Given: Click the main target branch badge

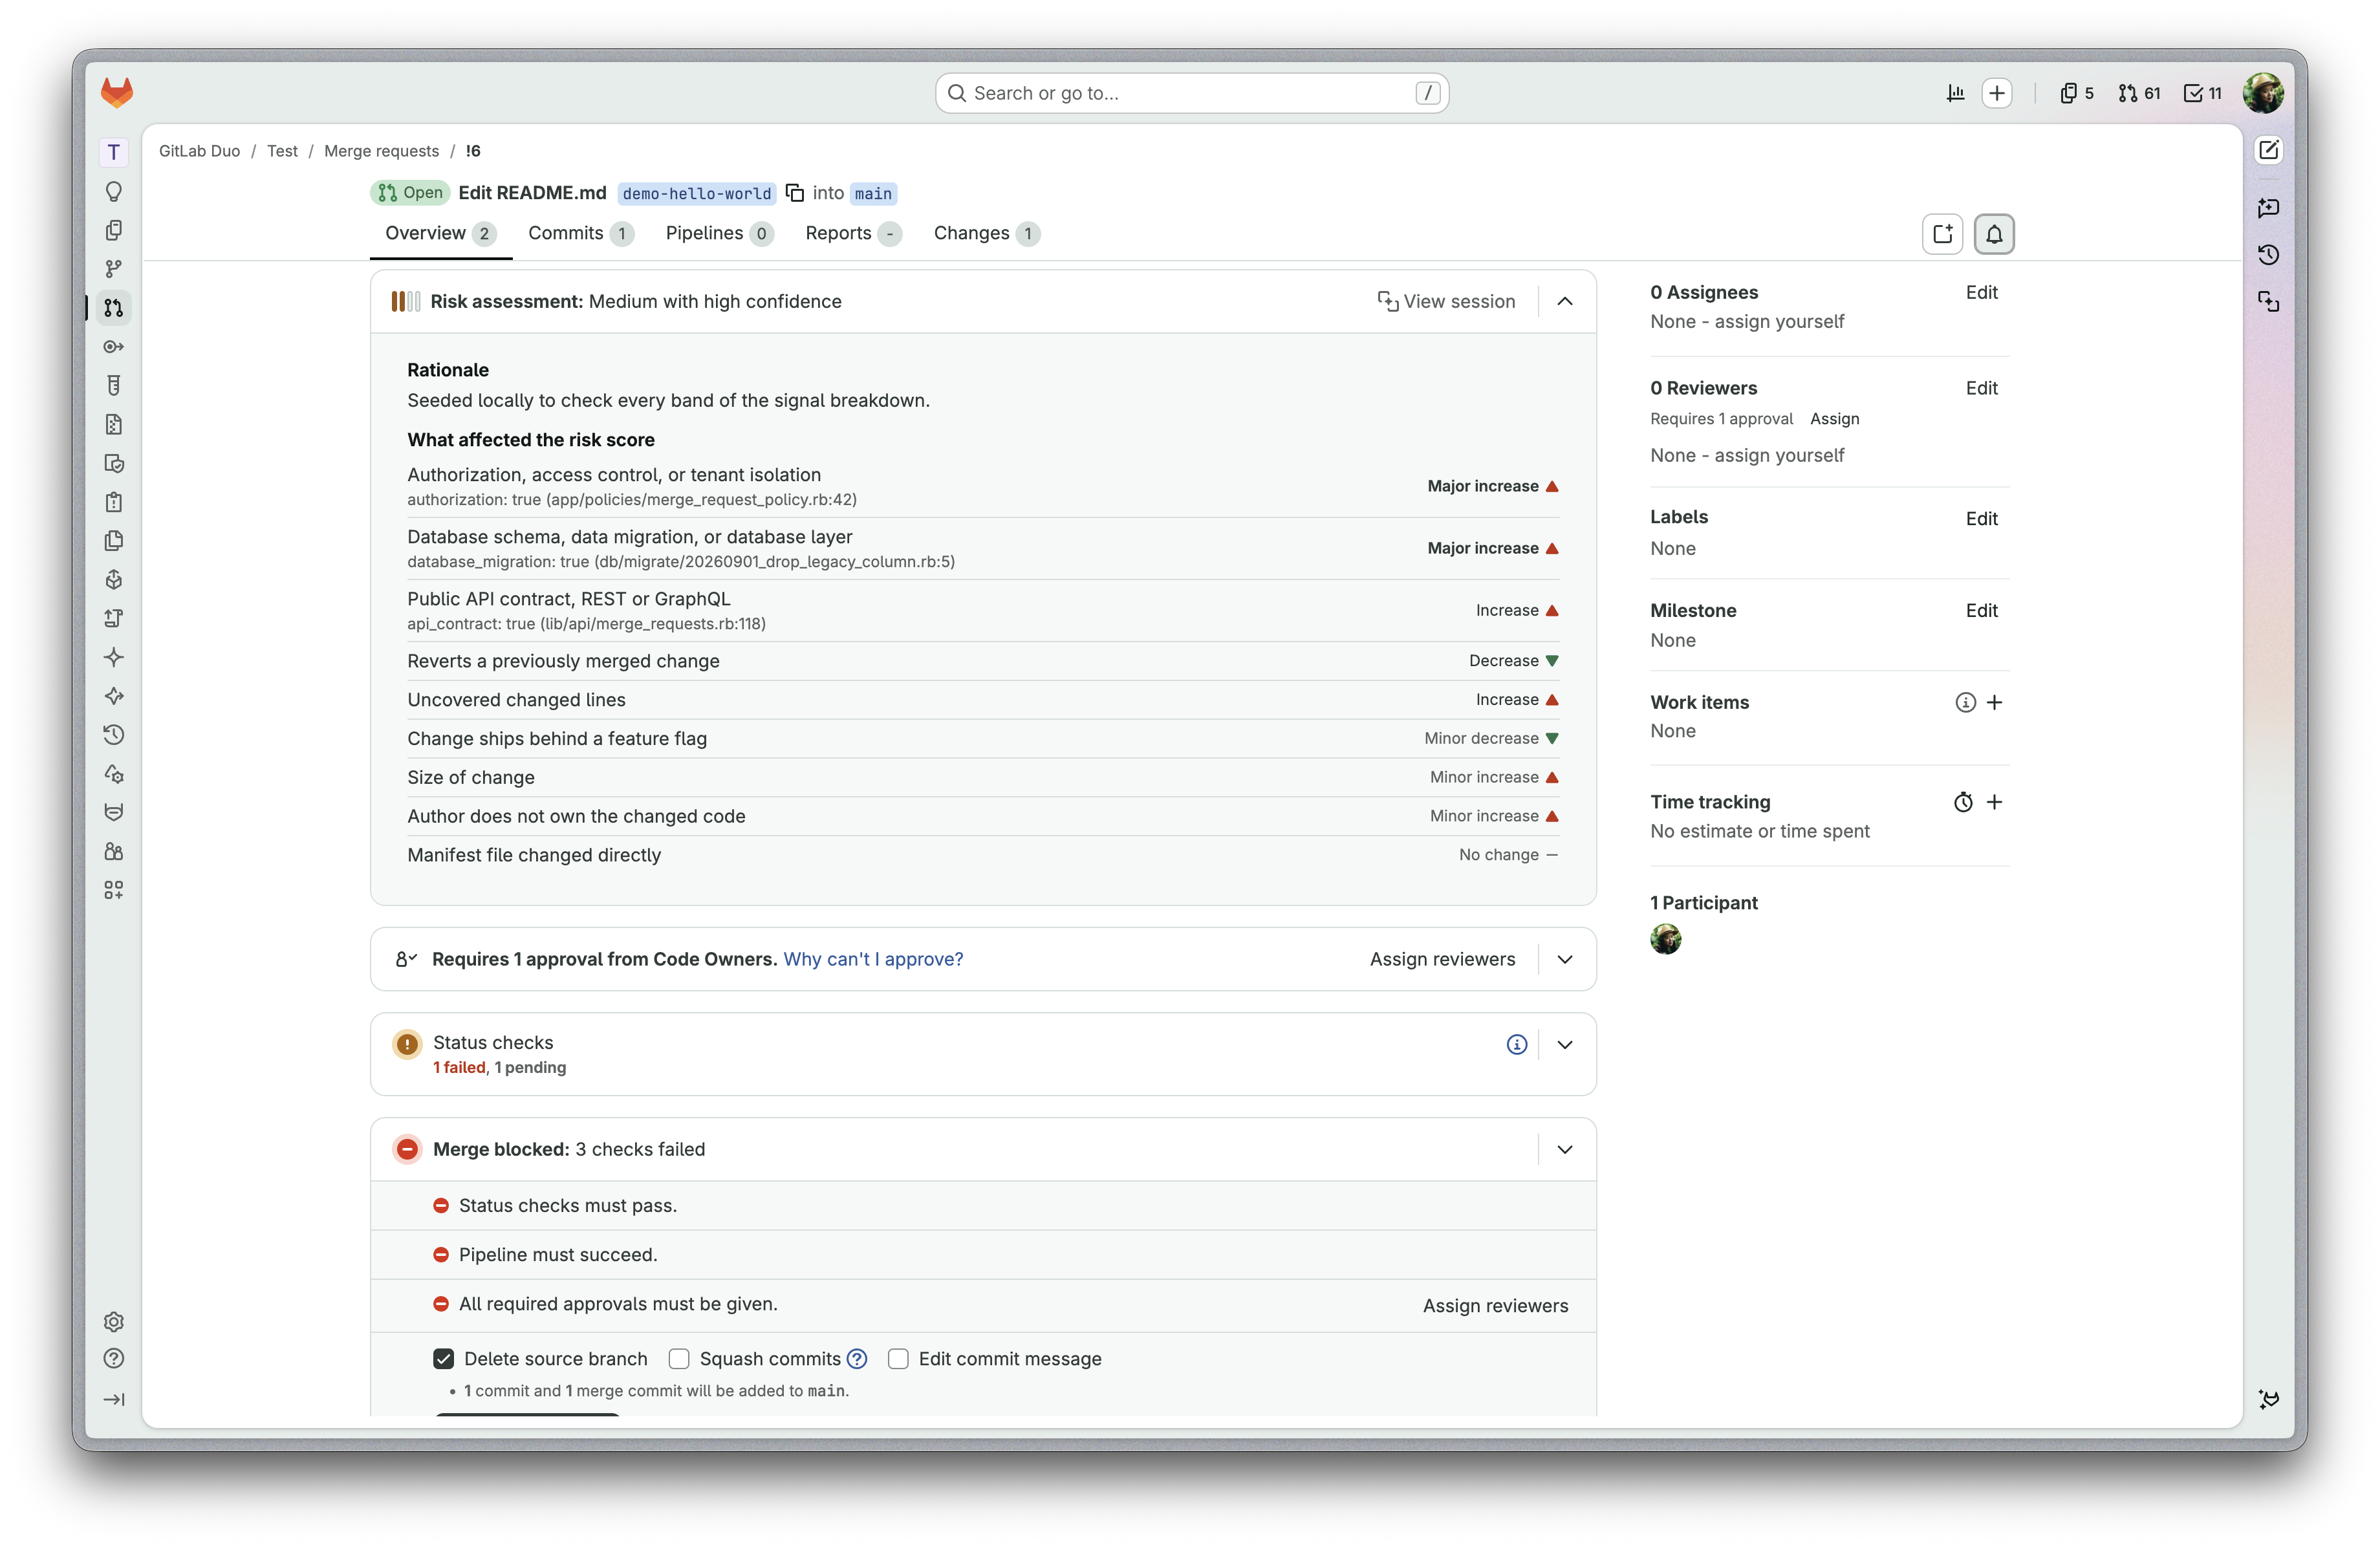Looking at the screenshot, I should point(872,193).
